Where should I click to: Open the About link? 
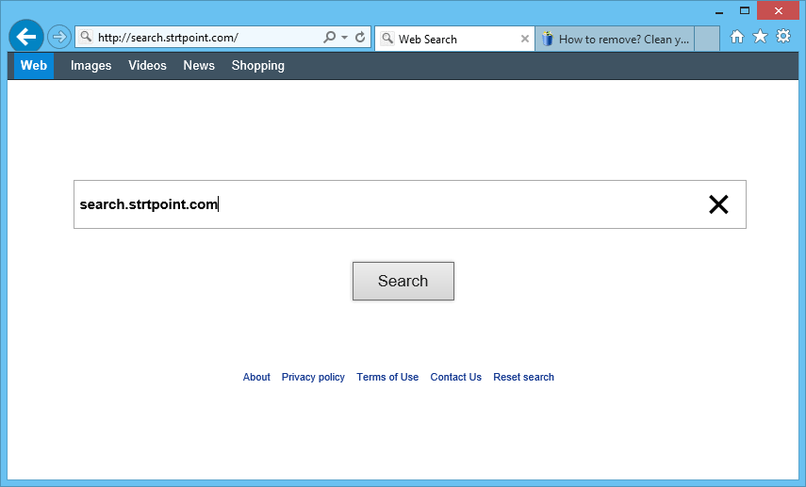[256, 377]
